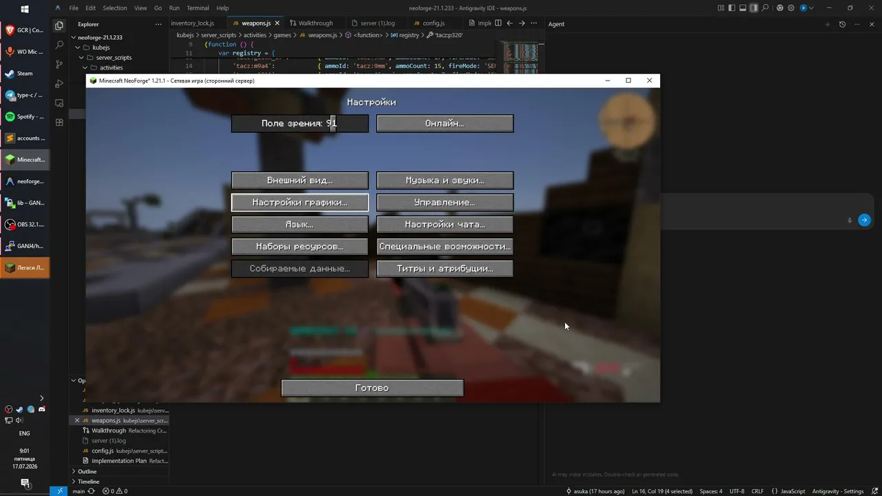Open 'Управление...' in Minecraft settings

point(444,203)
